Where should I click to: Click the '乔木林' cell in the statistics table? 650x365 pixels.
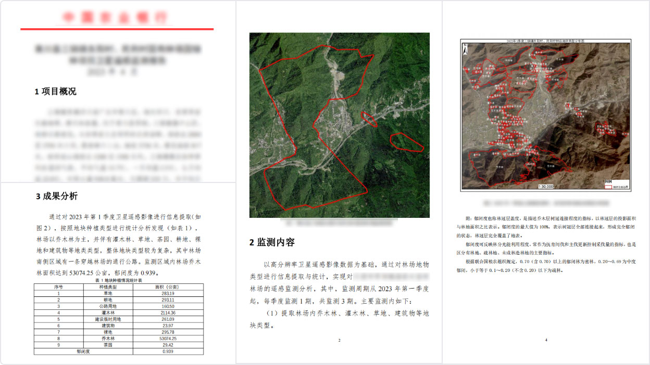point(108,338)
